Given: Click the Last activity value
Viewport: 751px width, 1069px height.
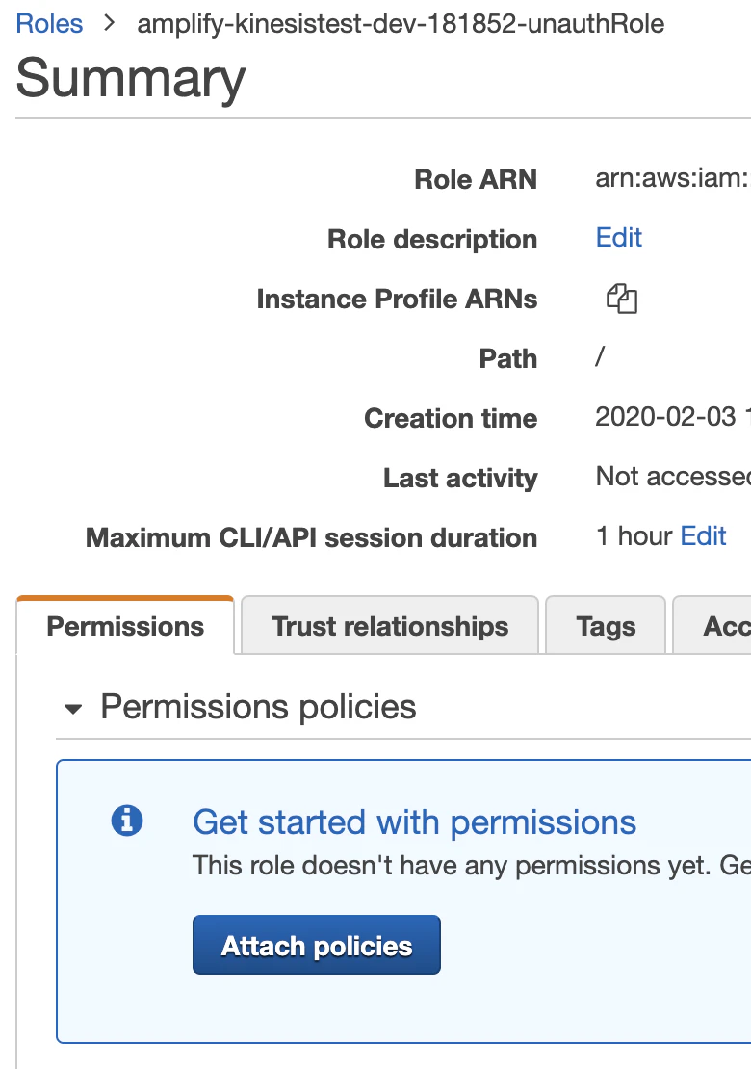Looking at the screenshot, I should tap(673, 476).
